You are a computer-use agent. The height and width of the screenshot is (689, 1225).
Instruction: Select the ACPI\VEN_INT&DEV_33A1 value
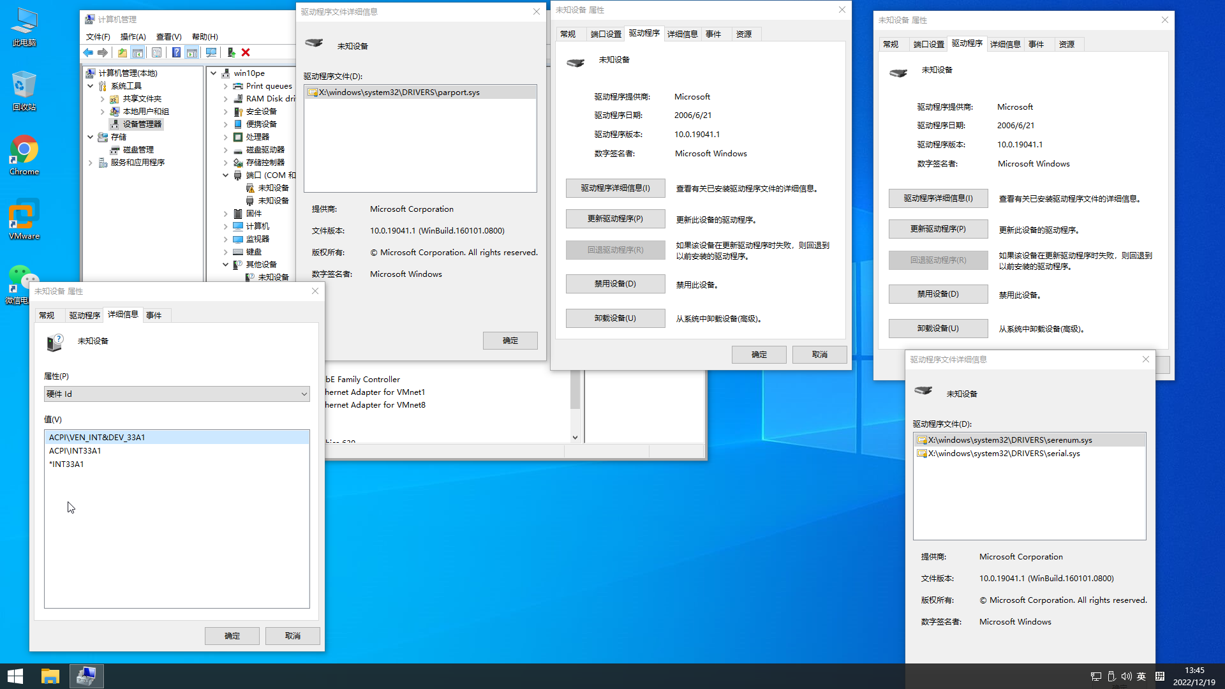click(177, 437)
